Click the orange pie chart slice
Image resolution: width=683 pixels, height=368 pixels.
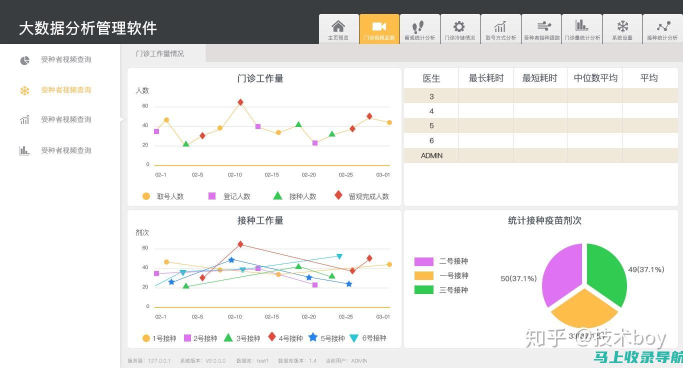[584, 309]
